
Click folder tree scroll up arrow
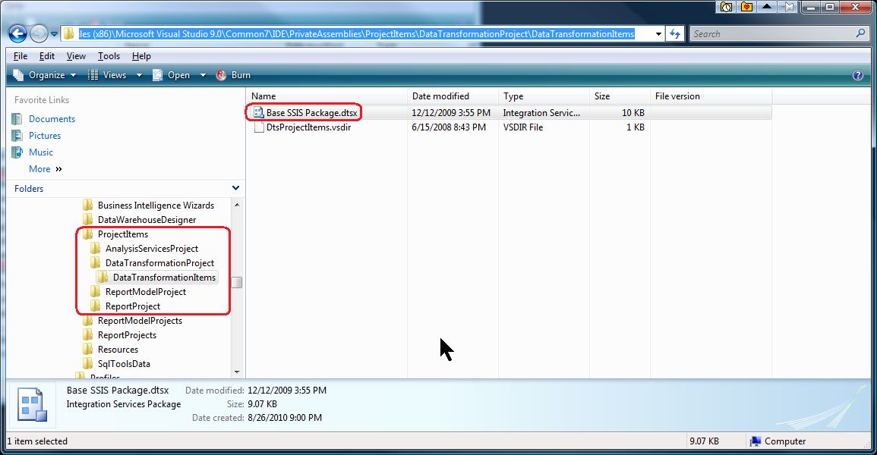coord(237,205)
